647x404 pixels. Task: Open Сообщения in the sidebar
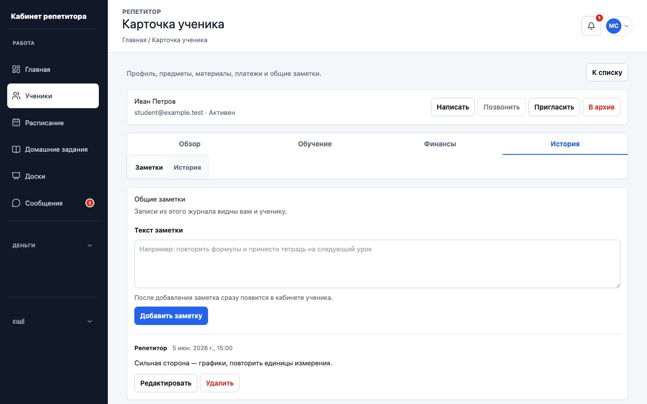point(53,203)
